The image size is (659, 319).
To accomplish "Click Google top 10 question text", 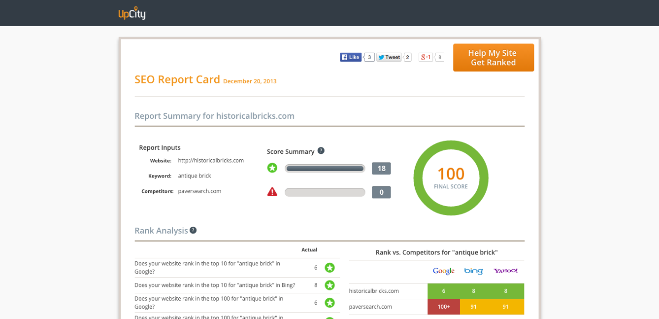I will click(x=207, y=267).
